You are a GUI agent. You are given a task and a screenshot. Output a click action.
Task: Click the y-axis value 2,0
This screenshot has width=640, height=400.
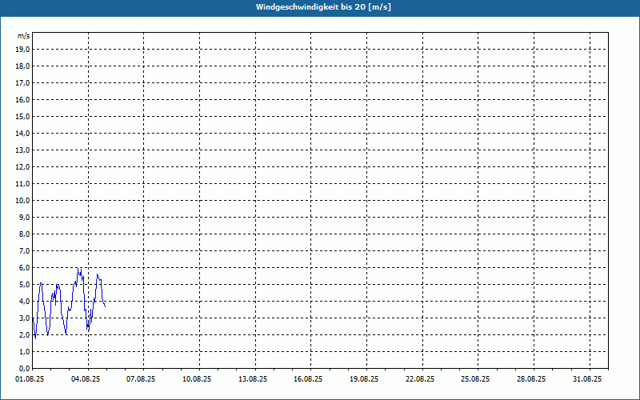(24, 334)
